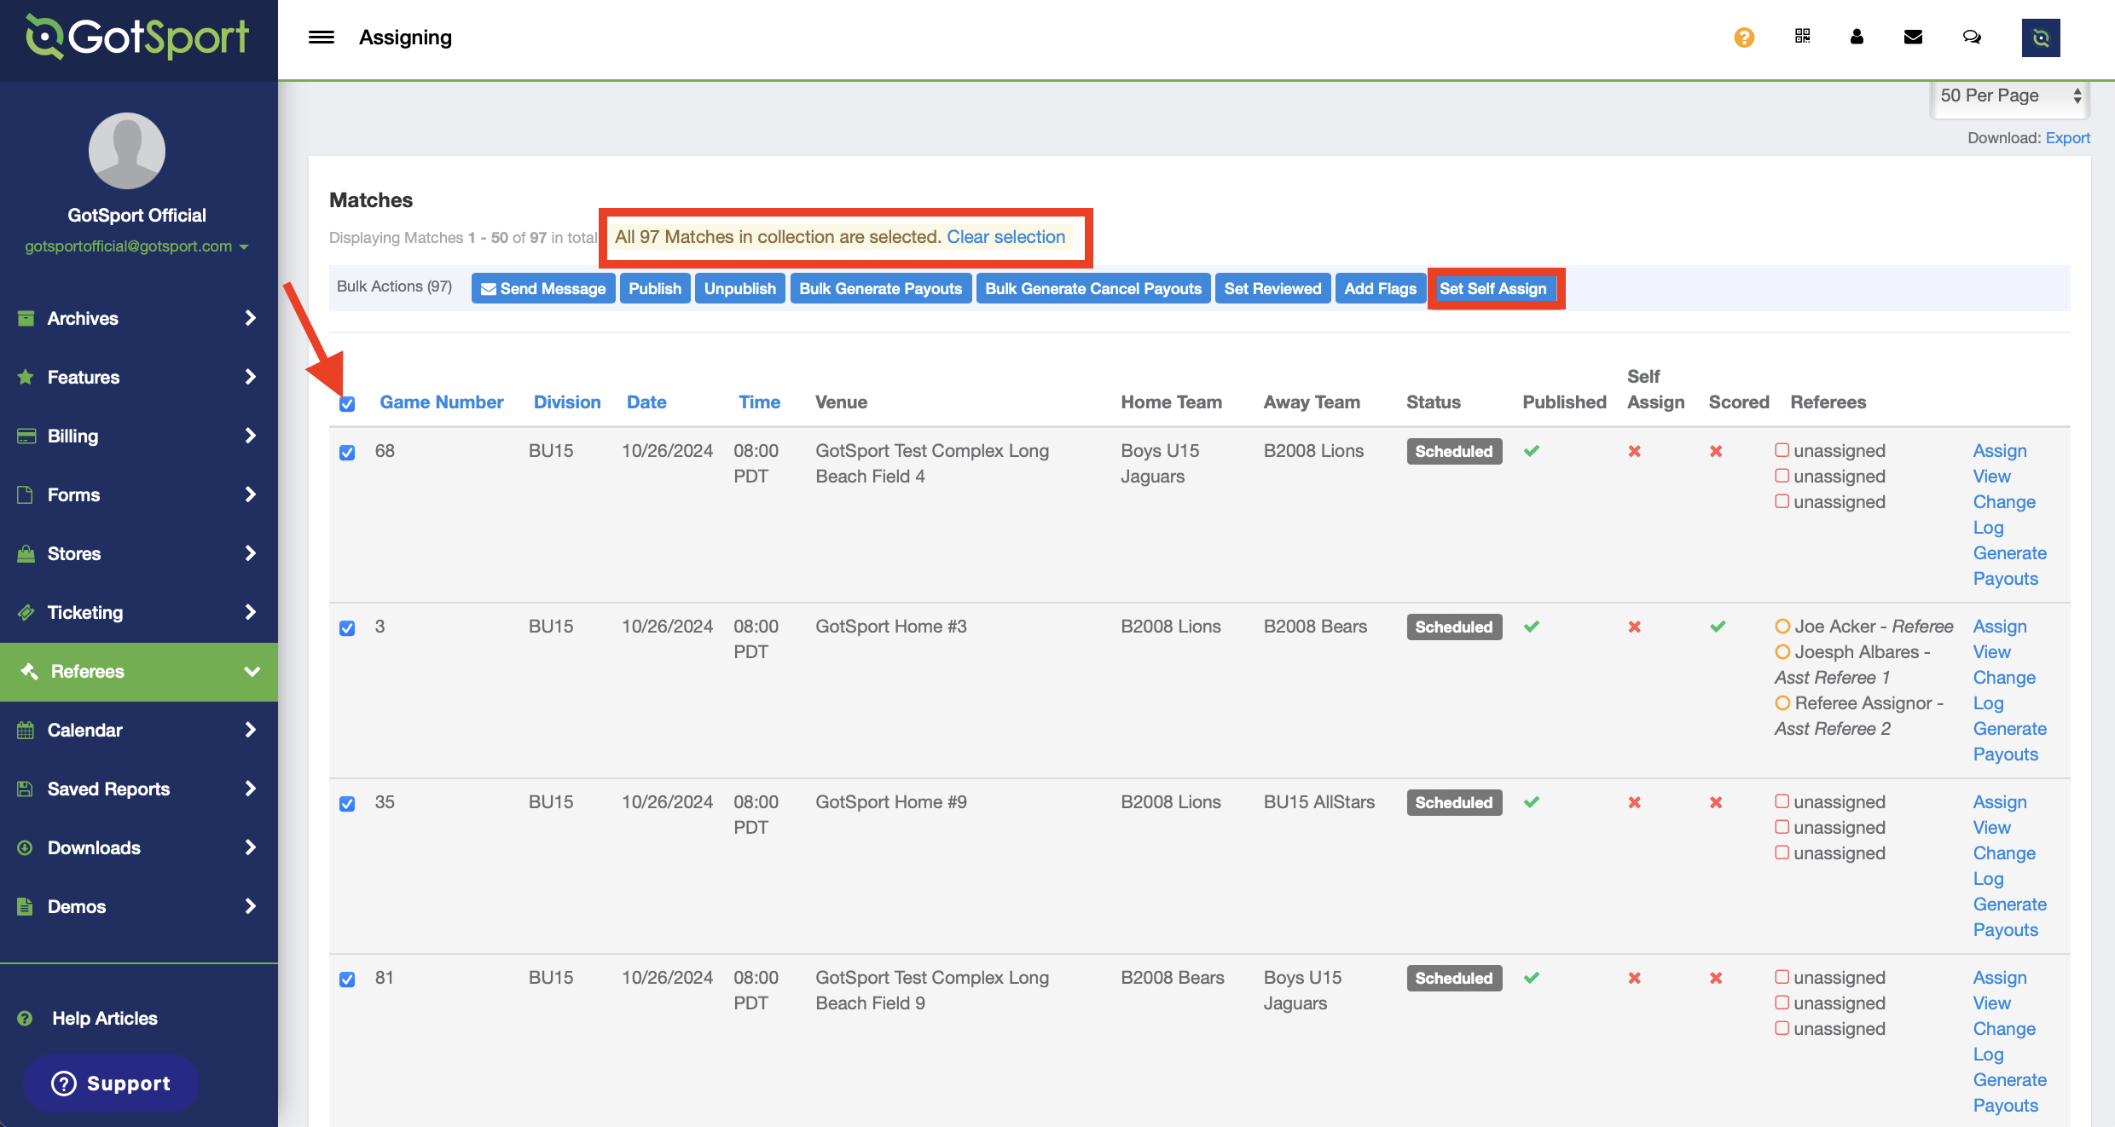This screenshot has height=1127, width=2115.
Task: Uncheck the checkbox for game 81
Action: click(347, 979)
